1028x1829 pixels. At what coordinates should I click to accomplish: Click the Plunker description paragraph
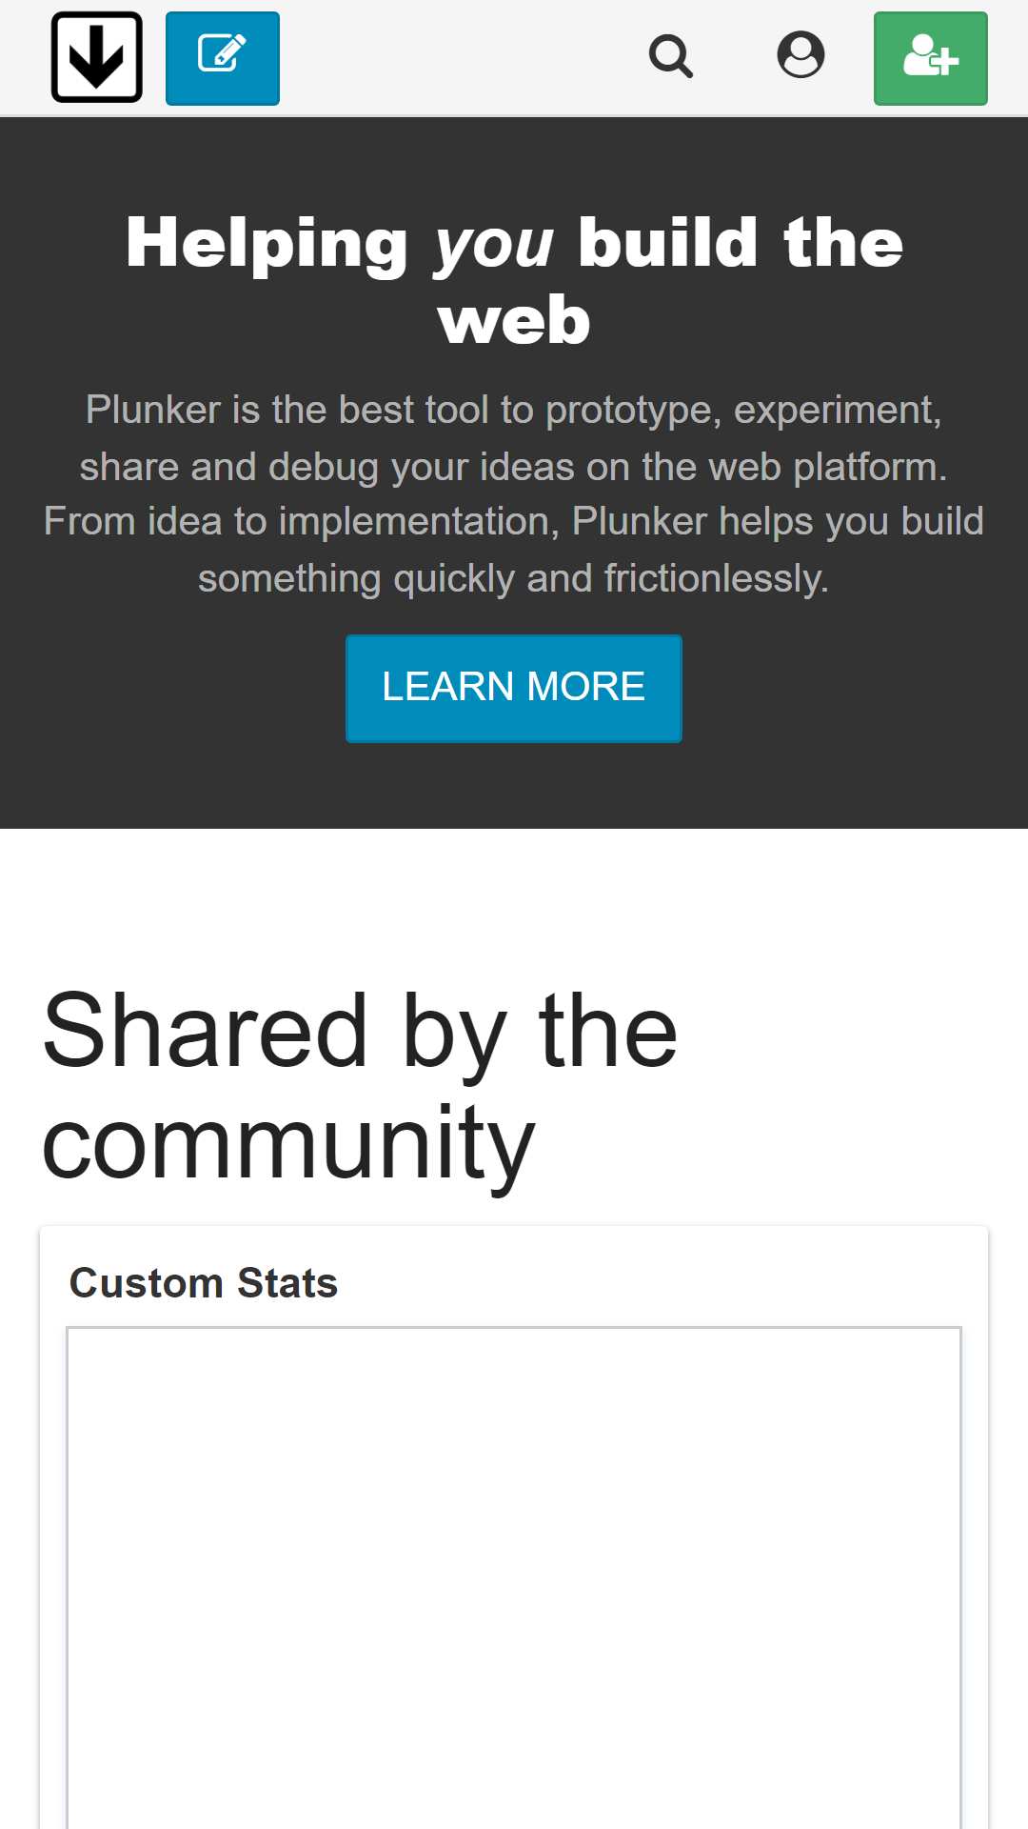pyautogui.click(x=514, y=494)
